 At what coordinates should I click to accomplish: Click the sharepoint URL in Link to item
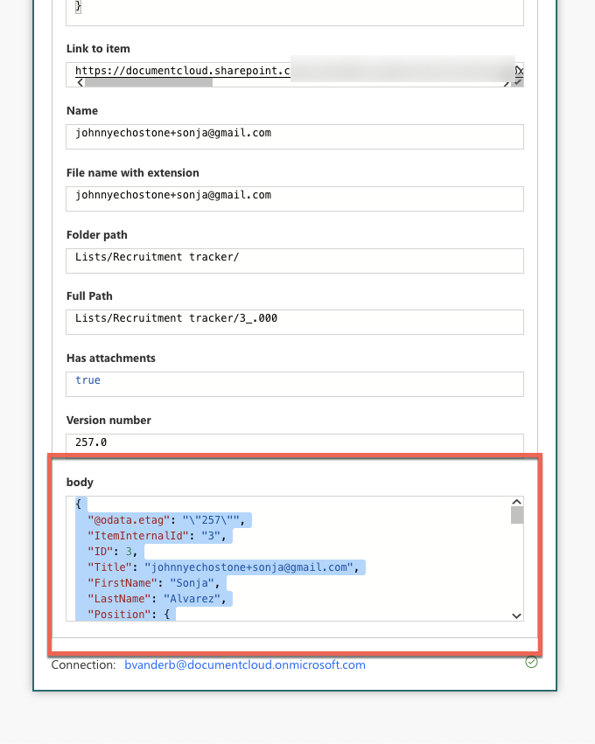pos(182,70)
